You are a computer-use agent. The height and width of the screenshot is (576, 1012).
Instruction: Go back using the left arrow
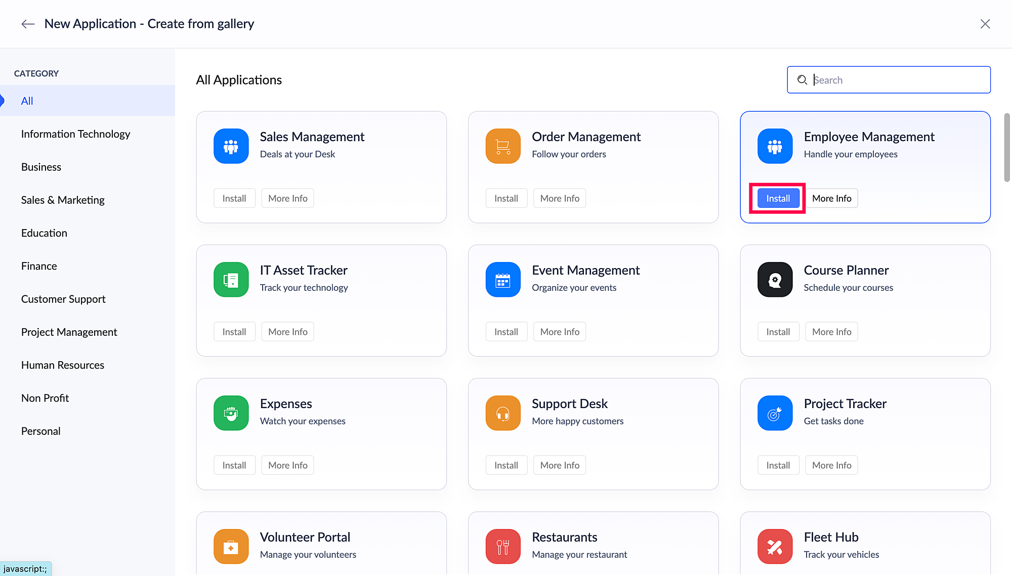coord(28,24)
